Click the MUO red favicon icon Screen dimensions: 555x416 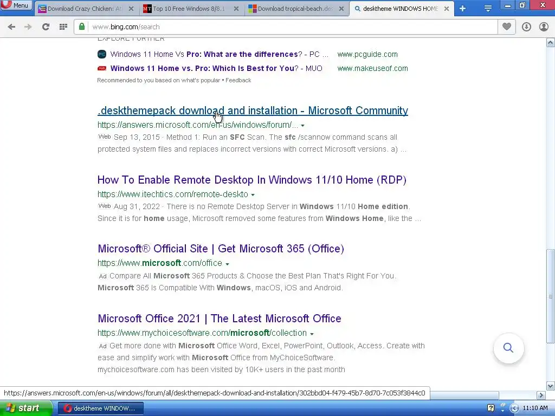click(102, 68)
